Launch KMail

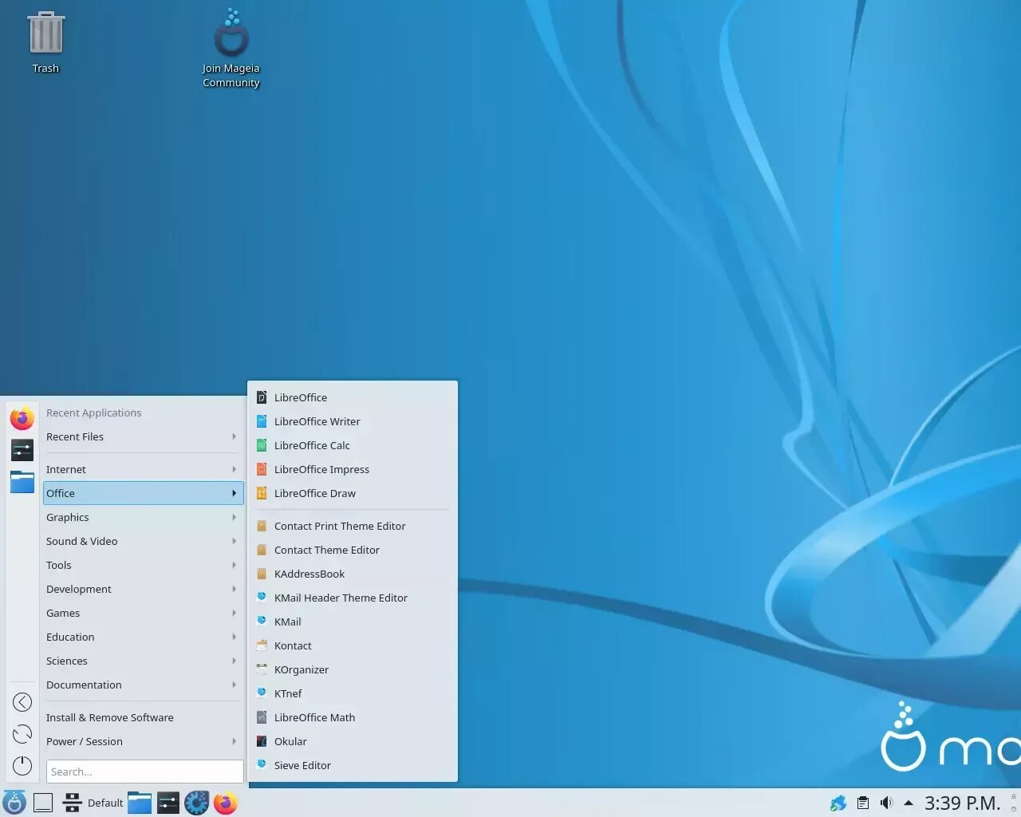pos(353,622)
